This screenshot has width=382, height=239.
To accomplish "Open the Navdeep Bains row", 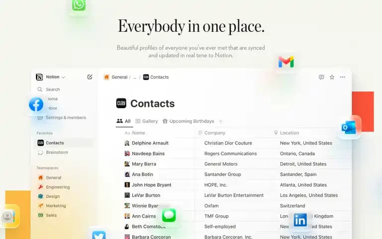I will 148,153.
